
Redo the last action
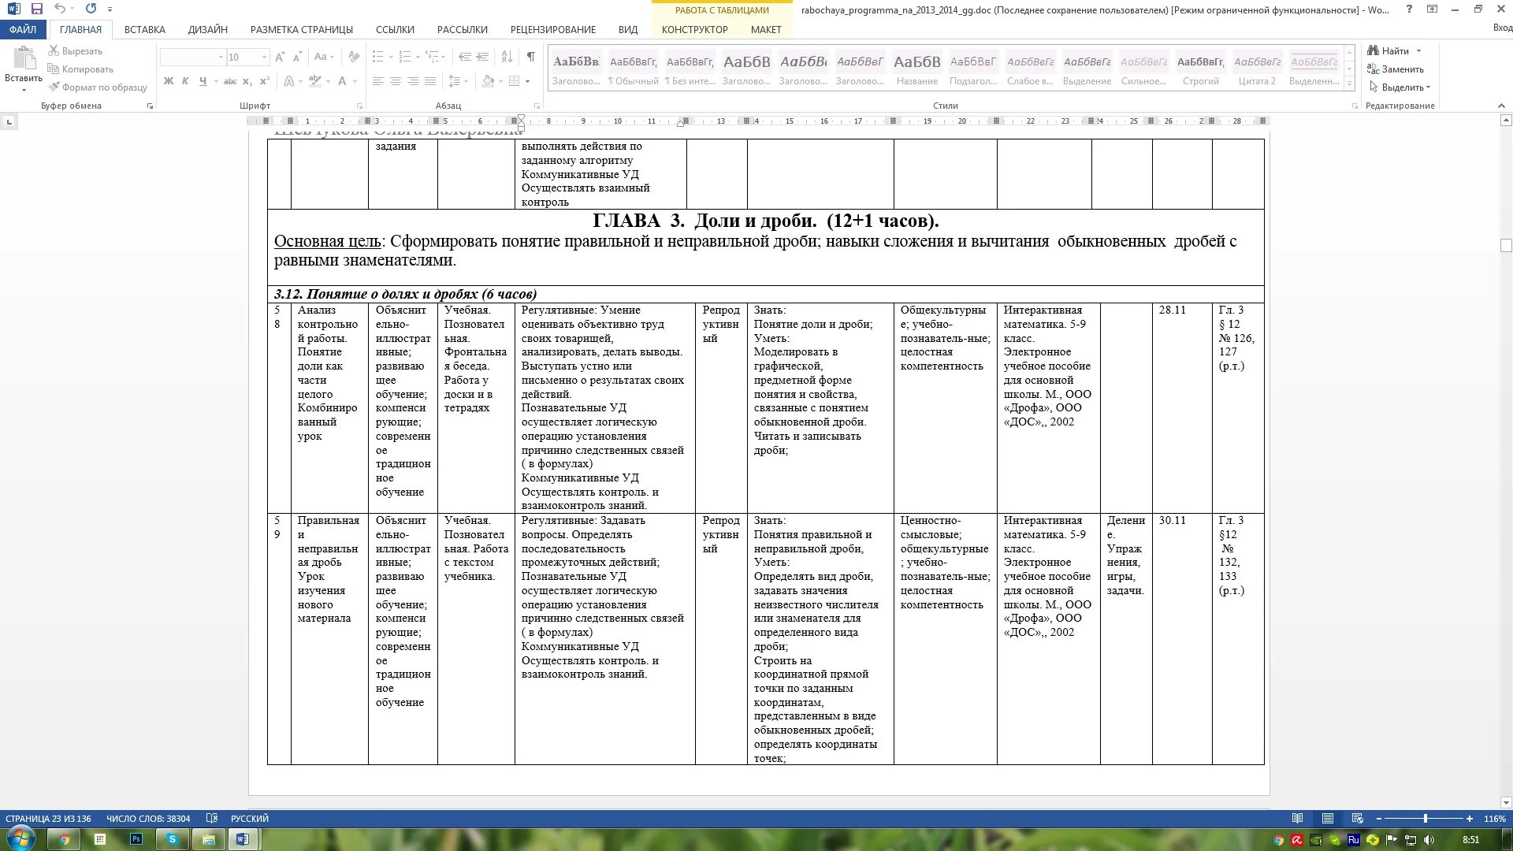pos(91,9)
